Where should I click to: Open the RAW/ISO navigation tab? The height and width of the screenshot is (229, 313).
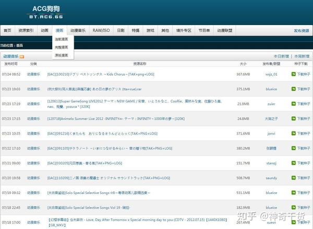101,30
